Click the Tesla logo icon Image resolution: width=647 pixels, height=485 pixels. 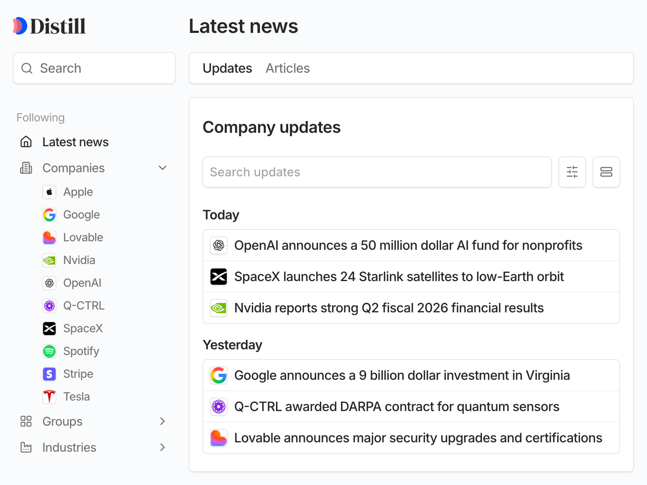tap(50, 396)
